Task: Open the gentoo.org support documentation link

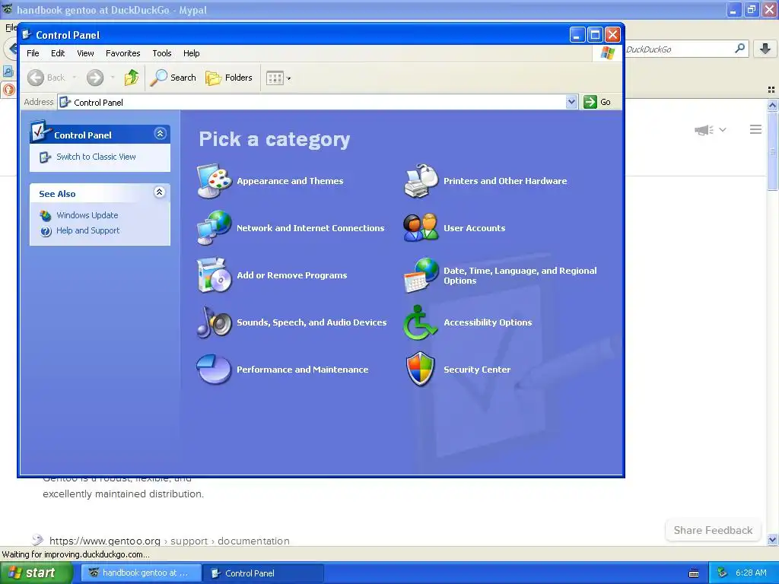Action: coord(169,541)
